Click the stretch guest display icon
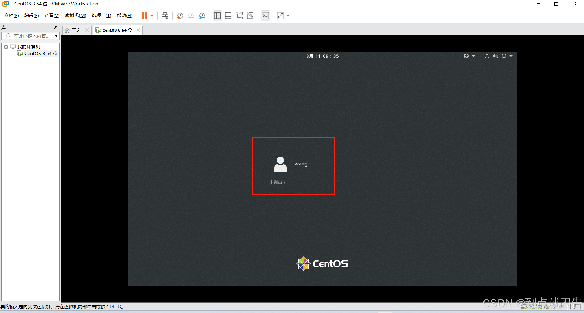584x313 pixels. click(281, 16)
